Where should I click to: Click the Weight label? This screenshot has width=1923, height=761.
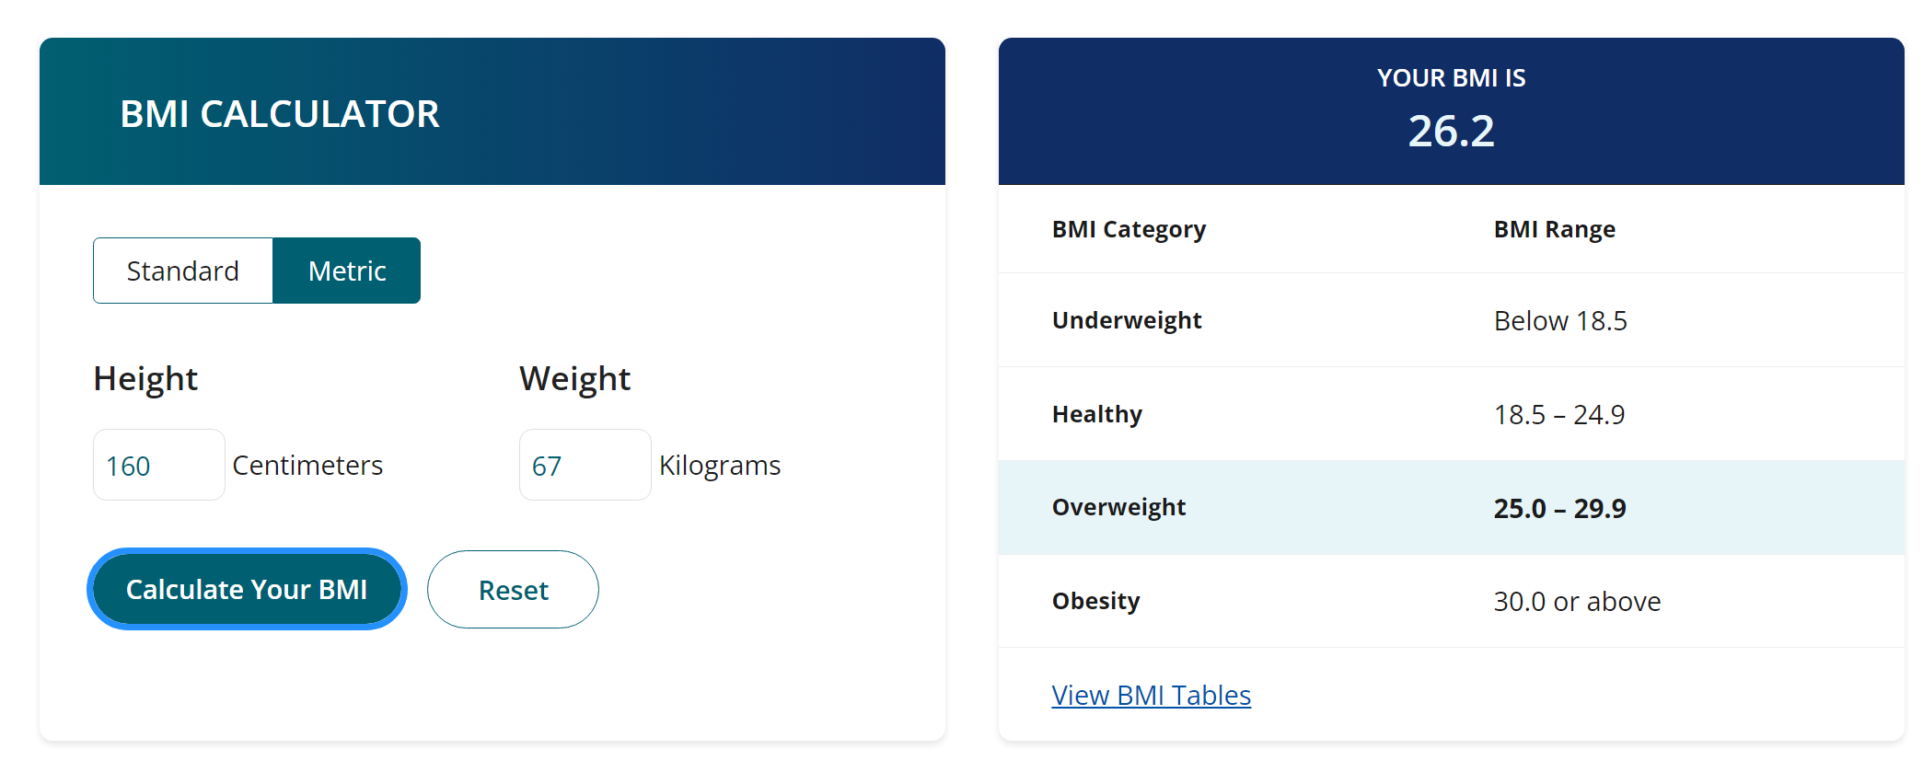[574, 379]
